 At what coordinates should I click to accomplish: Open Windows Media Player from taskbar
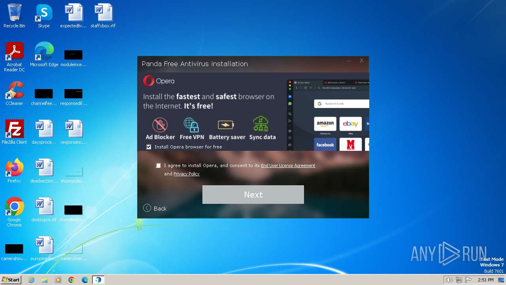point(58,280)
